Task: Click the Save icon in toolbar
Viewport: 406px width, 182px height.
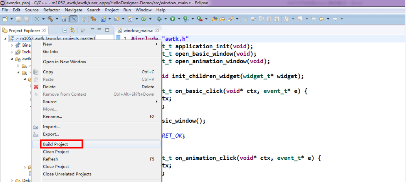Action: click(x=18, y=18)
